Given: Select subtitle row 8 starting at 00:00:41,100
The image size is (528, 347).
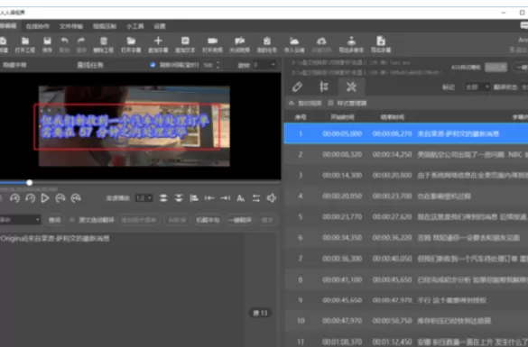Looking at the screenshot, I should 406,279.
